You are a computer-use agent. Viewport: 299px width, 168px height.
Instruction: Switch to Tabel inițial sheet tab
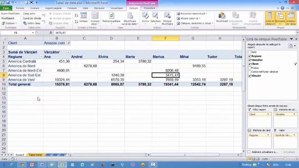[36, 155]
